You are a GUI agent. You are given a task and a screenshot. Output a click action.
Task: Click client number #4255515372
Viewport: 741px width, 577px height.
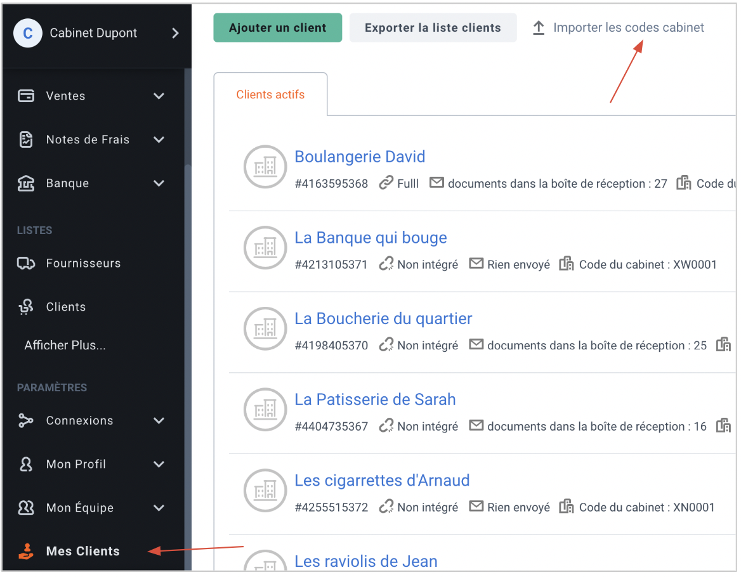tap(331, 508)
